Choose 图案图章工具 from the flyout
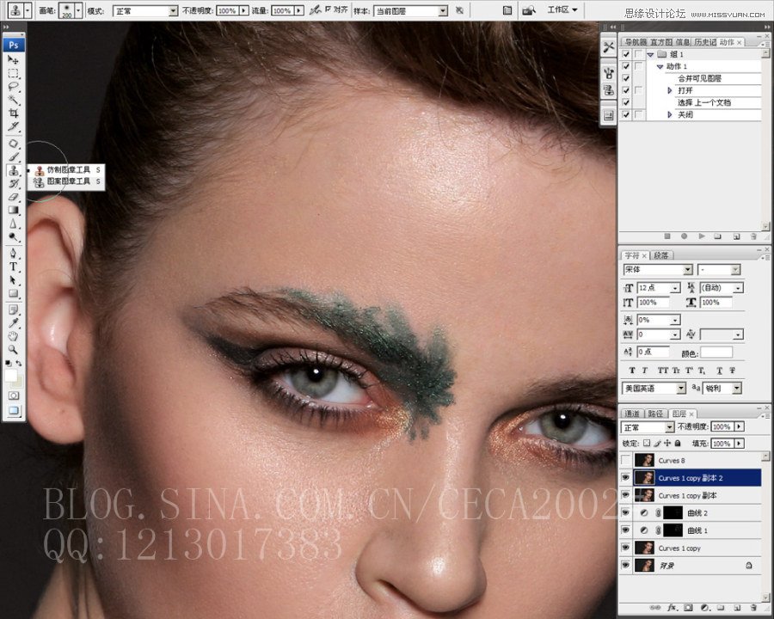This screenshot has height=619, width=774. click(68, 181)
